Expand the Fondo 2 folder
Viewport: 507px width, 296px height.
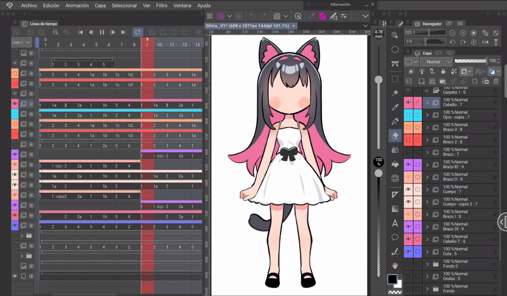[427, 264]
